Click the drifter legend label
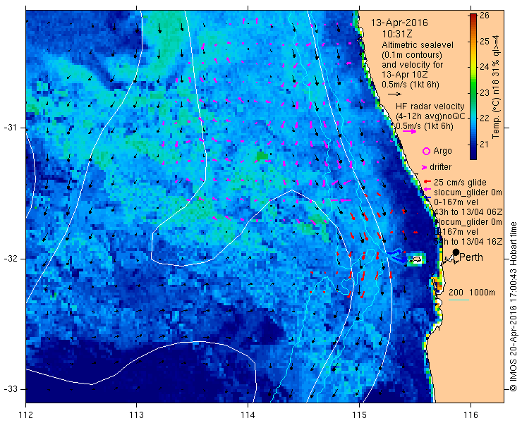The height and width of the screenshot is (423, 522). point(441,167)
